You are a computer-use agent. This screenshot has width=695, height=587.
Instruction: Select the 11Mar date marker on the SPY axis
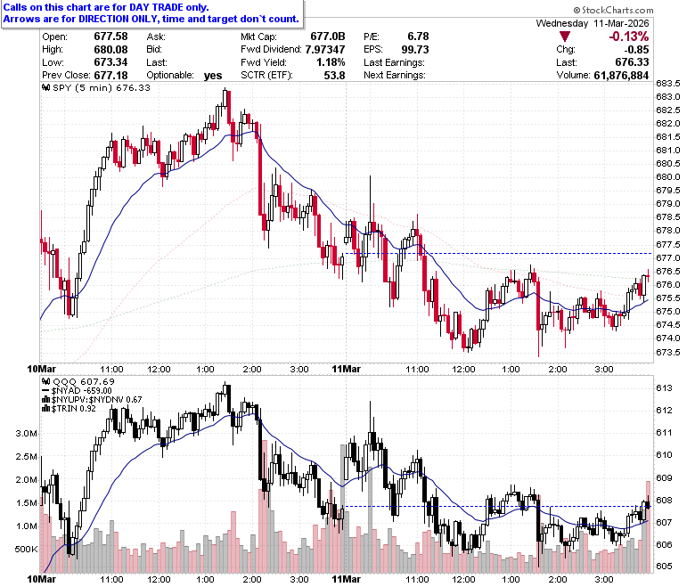tap(347, 369)
